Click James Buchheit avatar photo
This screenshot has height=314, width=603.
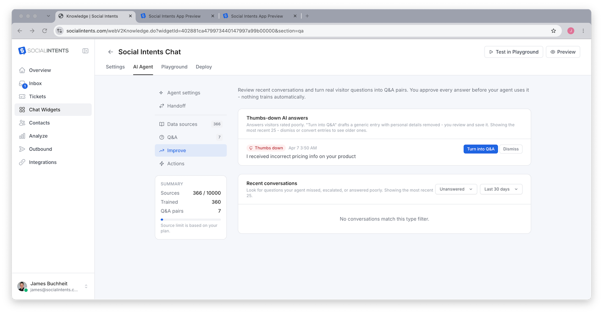(x=22, y=286)
